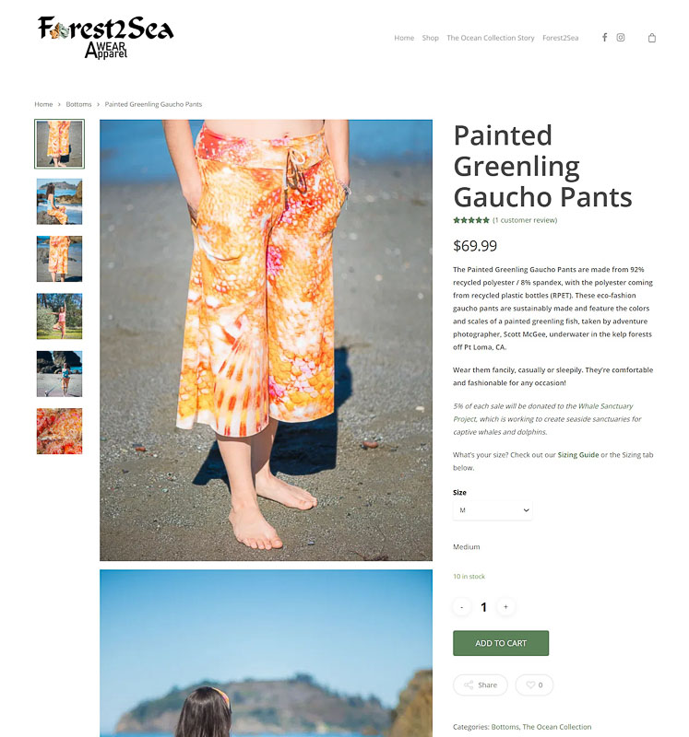Increase quantity with the plus button
689x737 pixels.
506,607
